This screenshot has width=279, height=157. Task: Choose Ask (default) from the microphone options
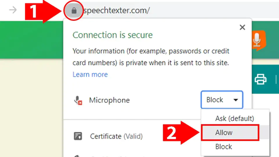click(235, 119)
